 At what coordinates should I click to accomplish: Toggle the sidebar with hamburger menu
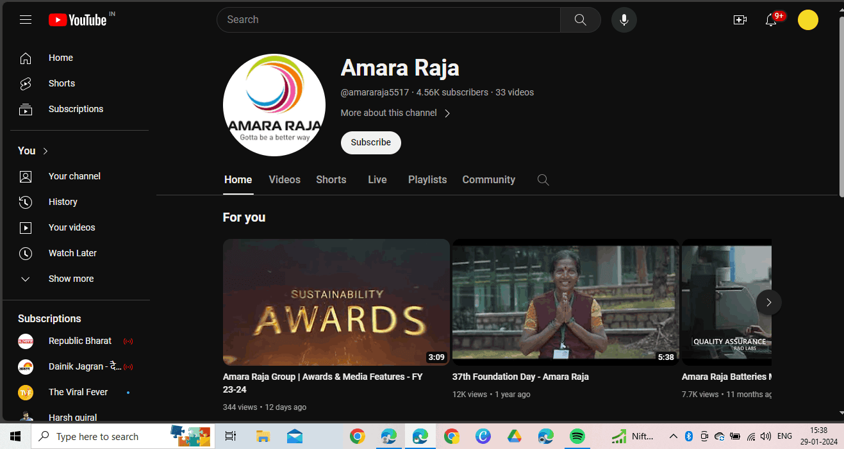[26, 19]
